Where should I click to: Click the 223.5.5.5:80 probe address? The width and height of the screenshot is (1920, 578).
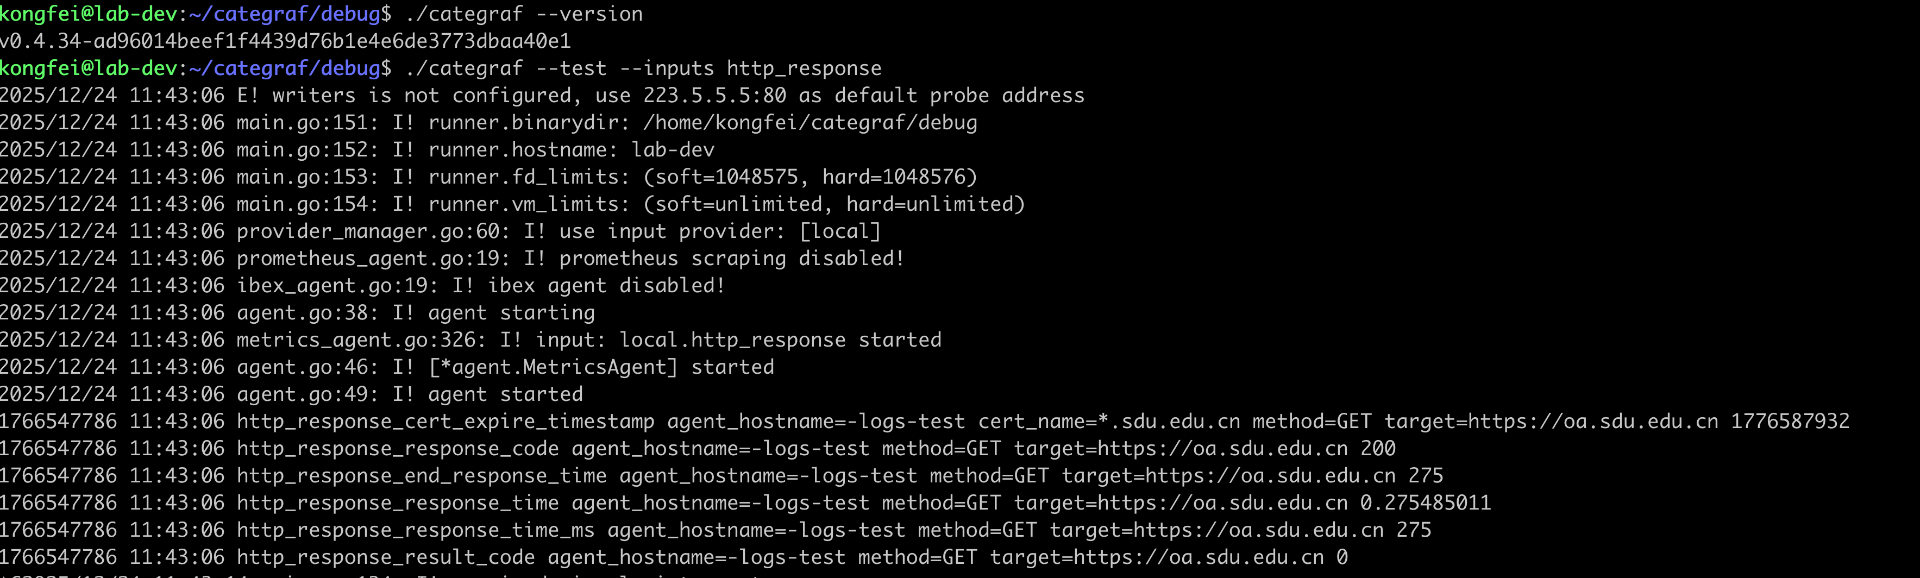pyautogui.click(x=714, y=96)
